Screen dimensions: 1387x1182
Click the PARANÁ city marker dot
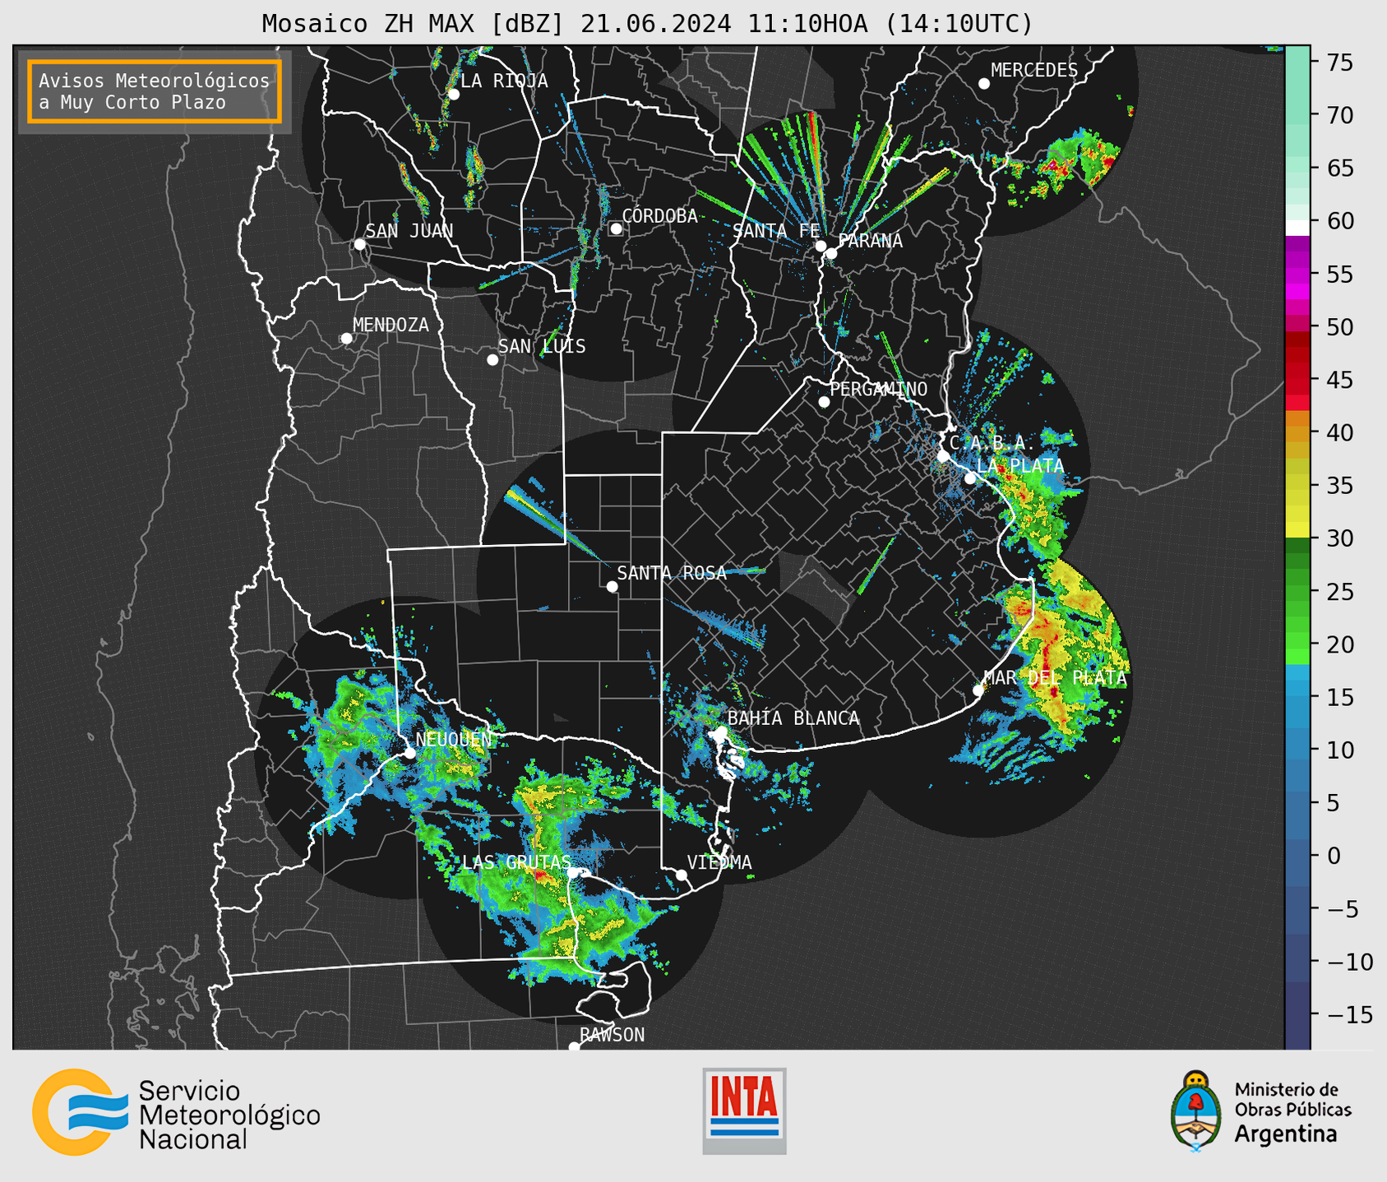[831, 253]
